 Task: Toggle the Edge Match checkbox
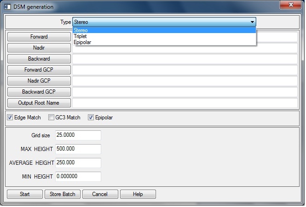(x=10, y=117)
